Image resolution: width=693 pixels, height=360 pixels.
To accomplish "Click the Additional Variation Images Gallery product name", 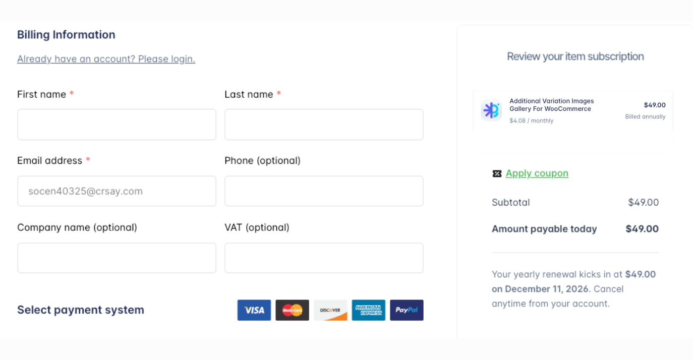I will pos(551,105).
